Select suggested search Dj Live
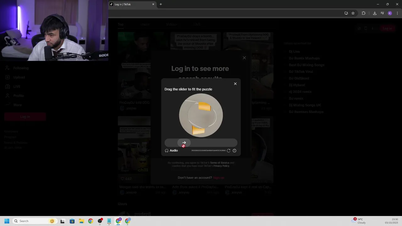The image size is (402, 226). [x=294, y=51]
